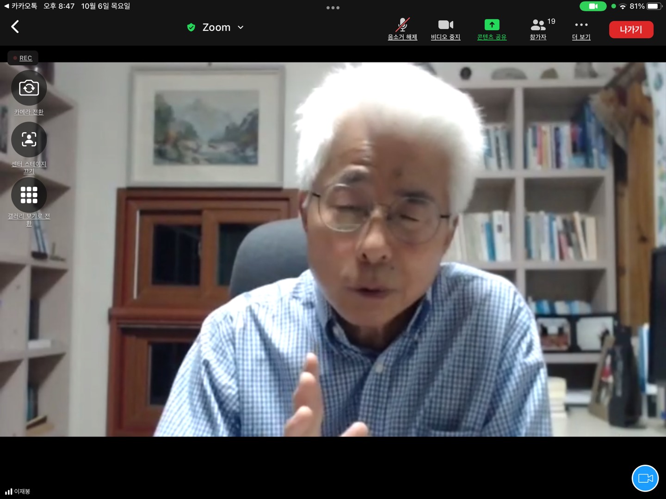Expand the Zoom meeting title dropdown

pos(240,27)
